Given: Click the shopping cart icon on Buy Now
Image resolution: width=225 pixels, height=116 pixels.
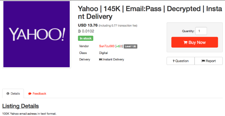Looking at the screenshot, I should pyautogui.click(x=185, y=42).
